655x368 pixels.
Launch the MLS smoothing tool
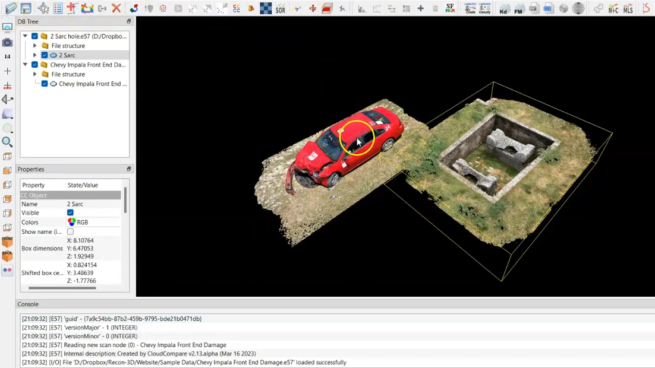[628, 9]
